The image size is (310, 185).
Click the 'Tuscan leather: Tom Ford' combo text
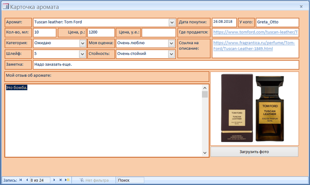pos(58,22)
